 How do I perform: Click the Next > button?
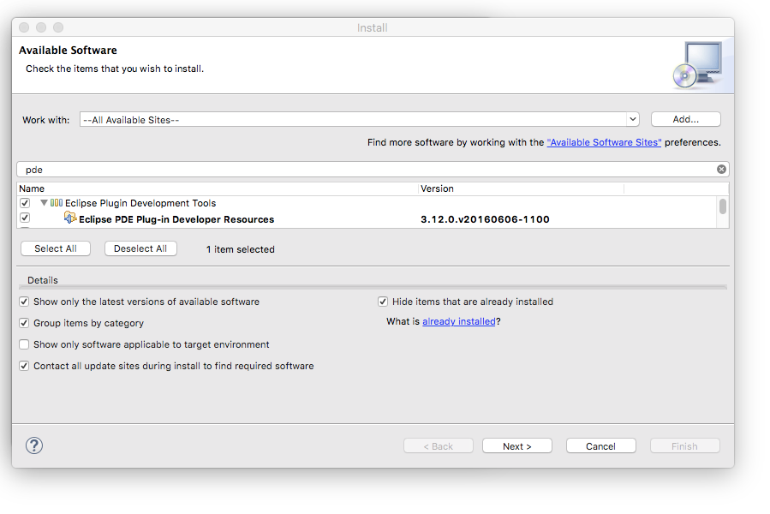517,446
